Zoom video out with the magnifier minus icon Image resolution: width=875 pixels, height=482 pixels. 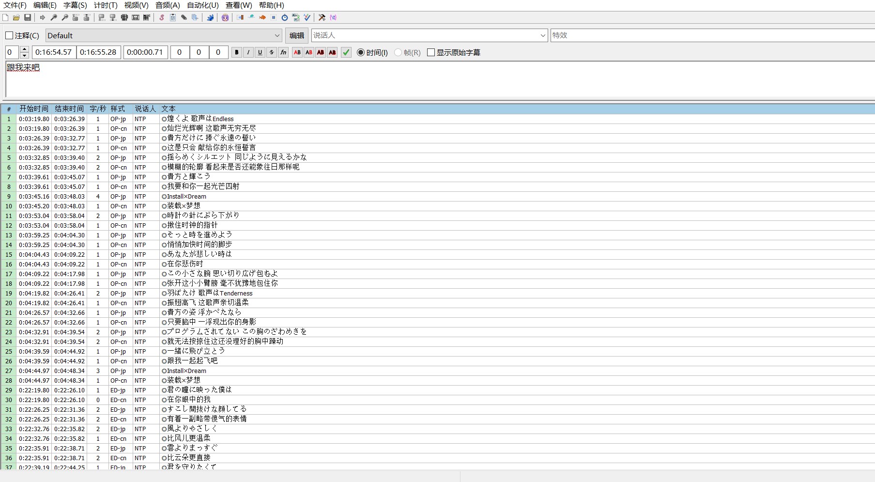[65, 17]
